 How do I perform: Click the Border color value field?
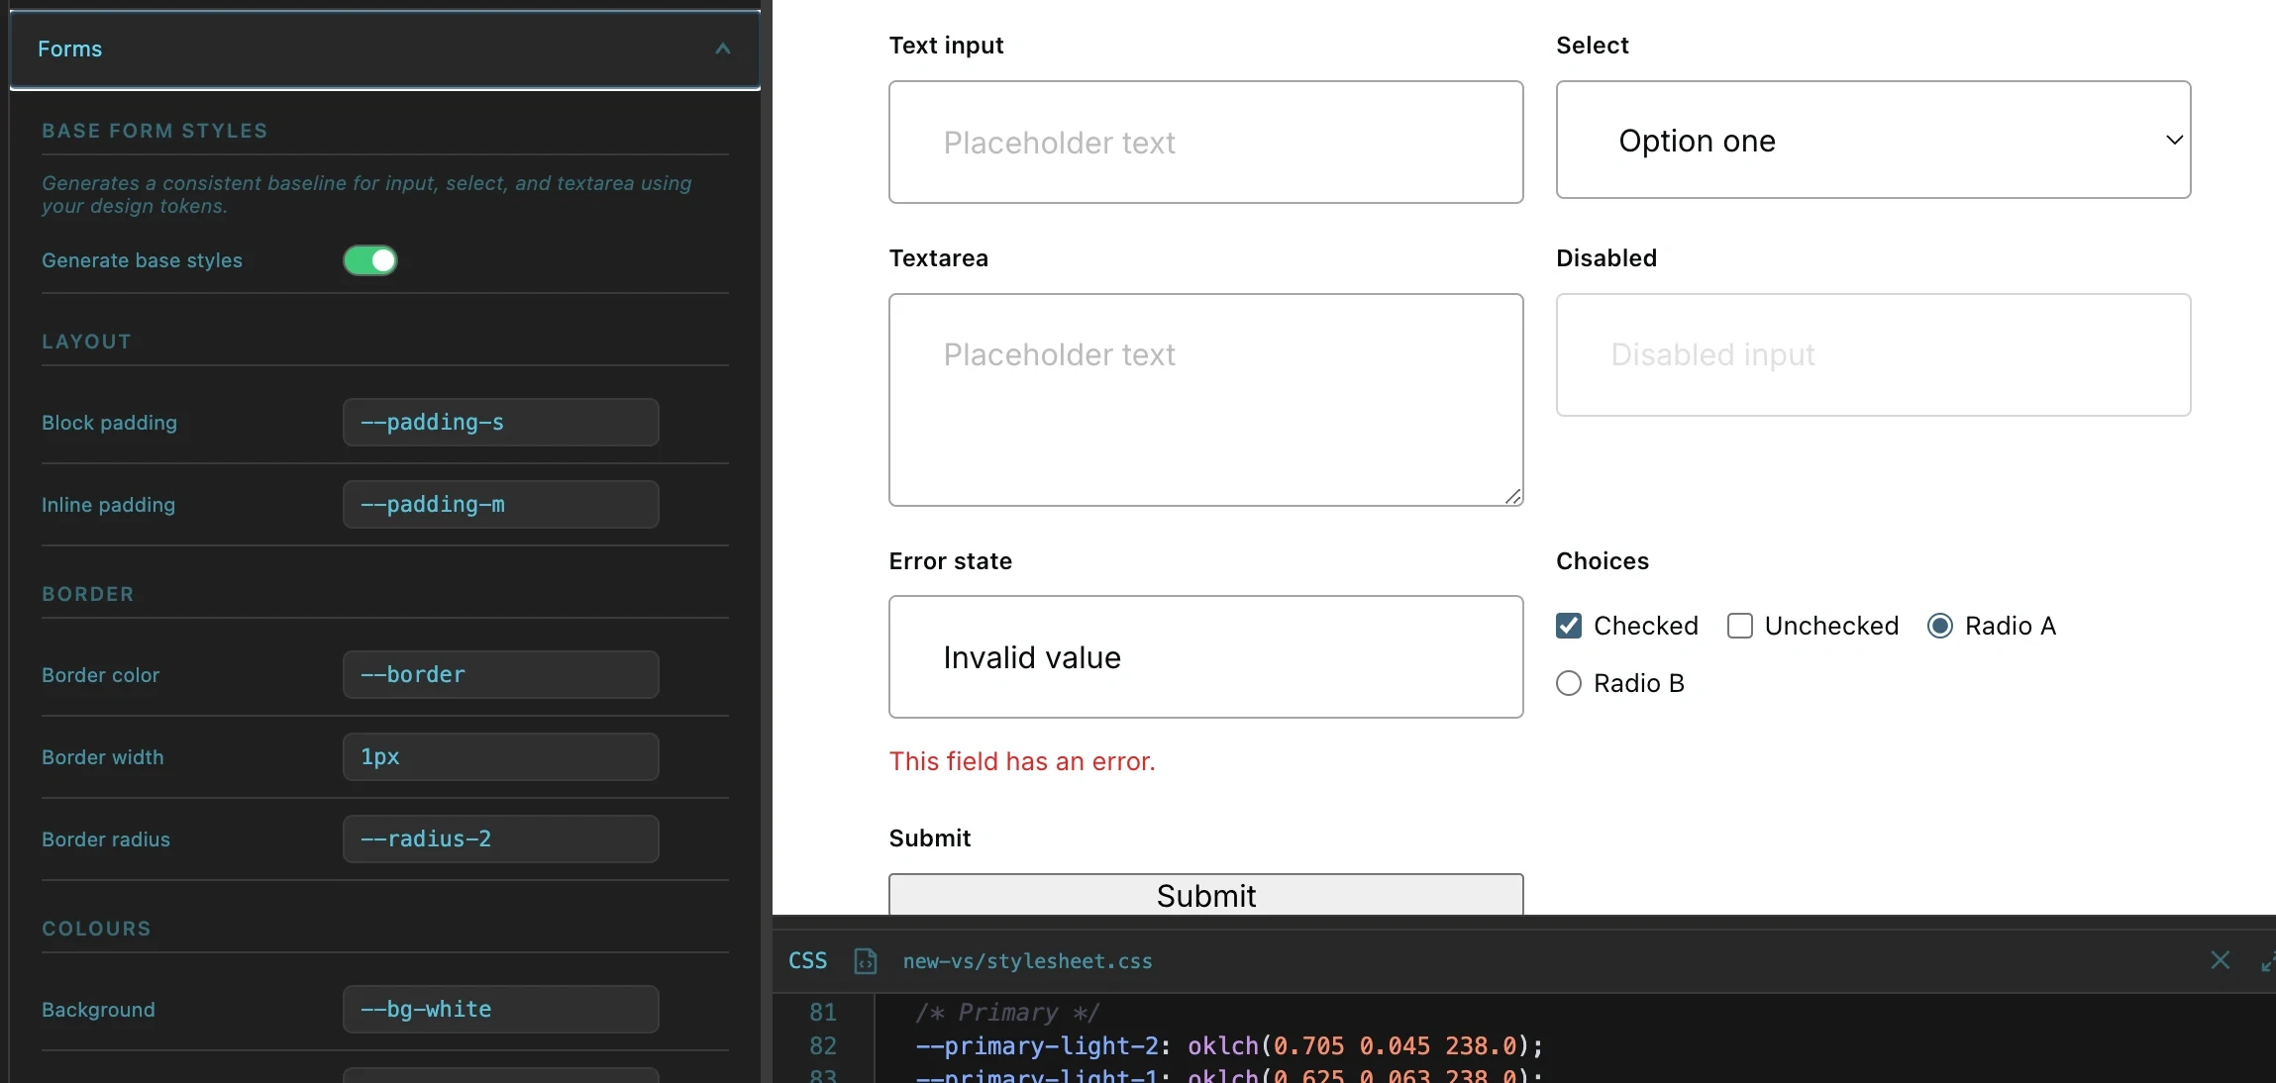click(x=500, y=675)
